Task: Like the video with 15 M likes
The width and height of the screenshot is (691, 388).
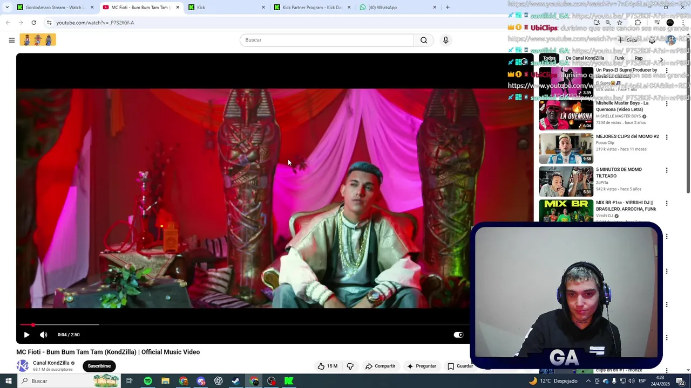Action: (x=327, y=366)
